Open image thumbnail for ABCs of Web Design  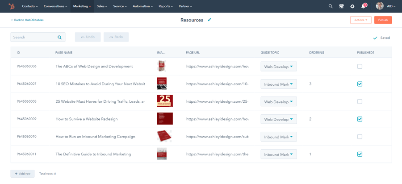point(161,66)
